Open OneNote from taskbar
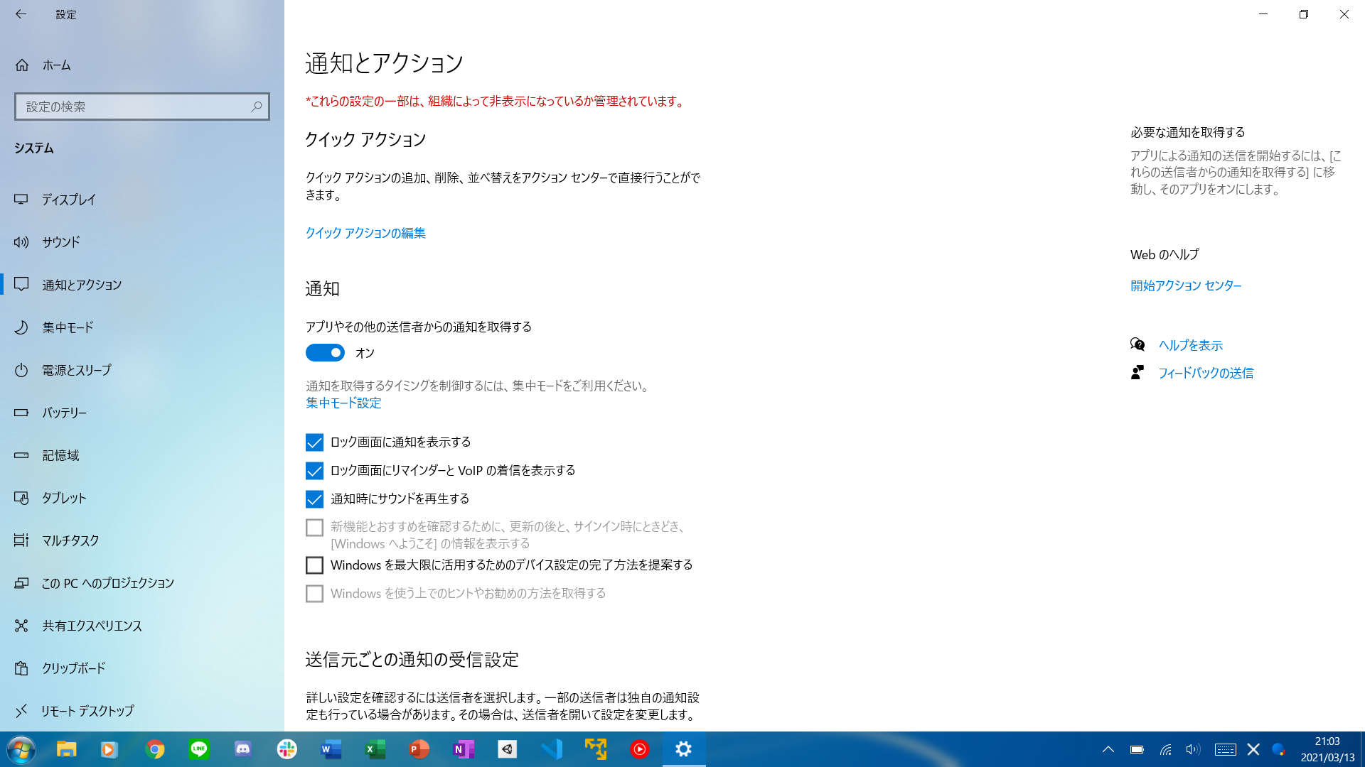1365x767 pixels. pos(464,749)
